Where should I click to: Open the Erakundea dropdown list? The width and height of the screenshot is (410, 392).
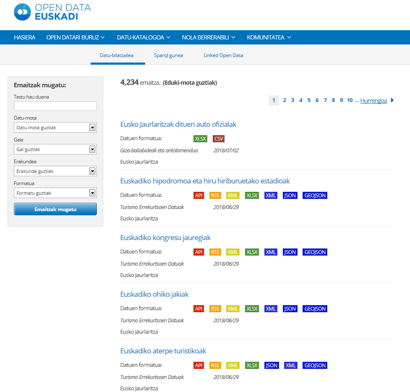pos(55,171)
